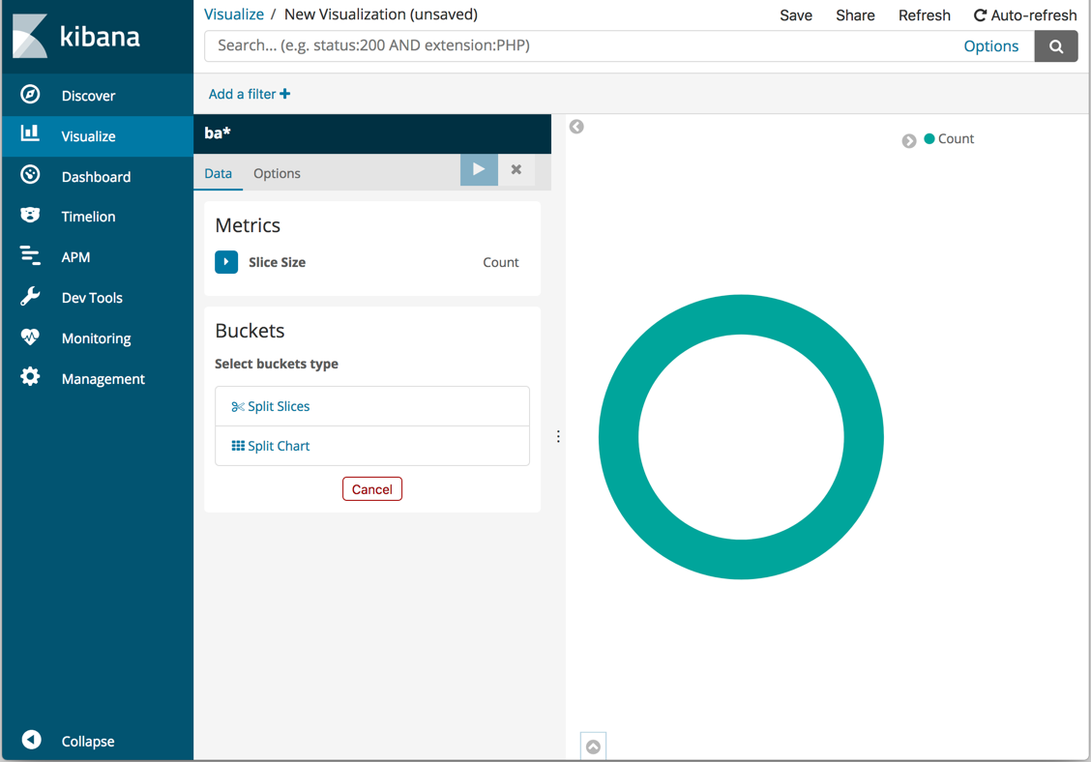Run the search with the magnifier button
Screen dimensions: 1091x762
(x=1055, y=45)
